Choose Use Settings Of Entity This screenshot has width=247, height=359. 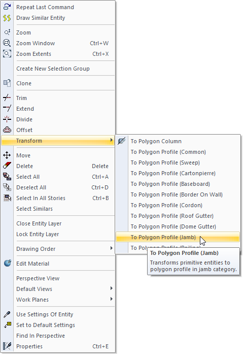pyautogui.click(x=58, y=314)
